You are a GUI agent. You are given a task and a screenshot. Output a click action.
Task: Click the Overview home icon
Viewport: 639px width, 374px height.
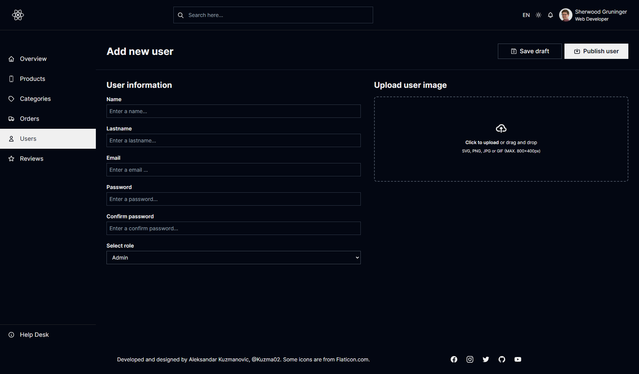(11, 58)
